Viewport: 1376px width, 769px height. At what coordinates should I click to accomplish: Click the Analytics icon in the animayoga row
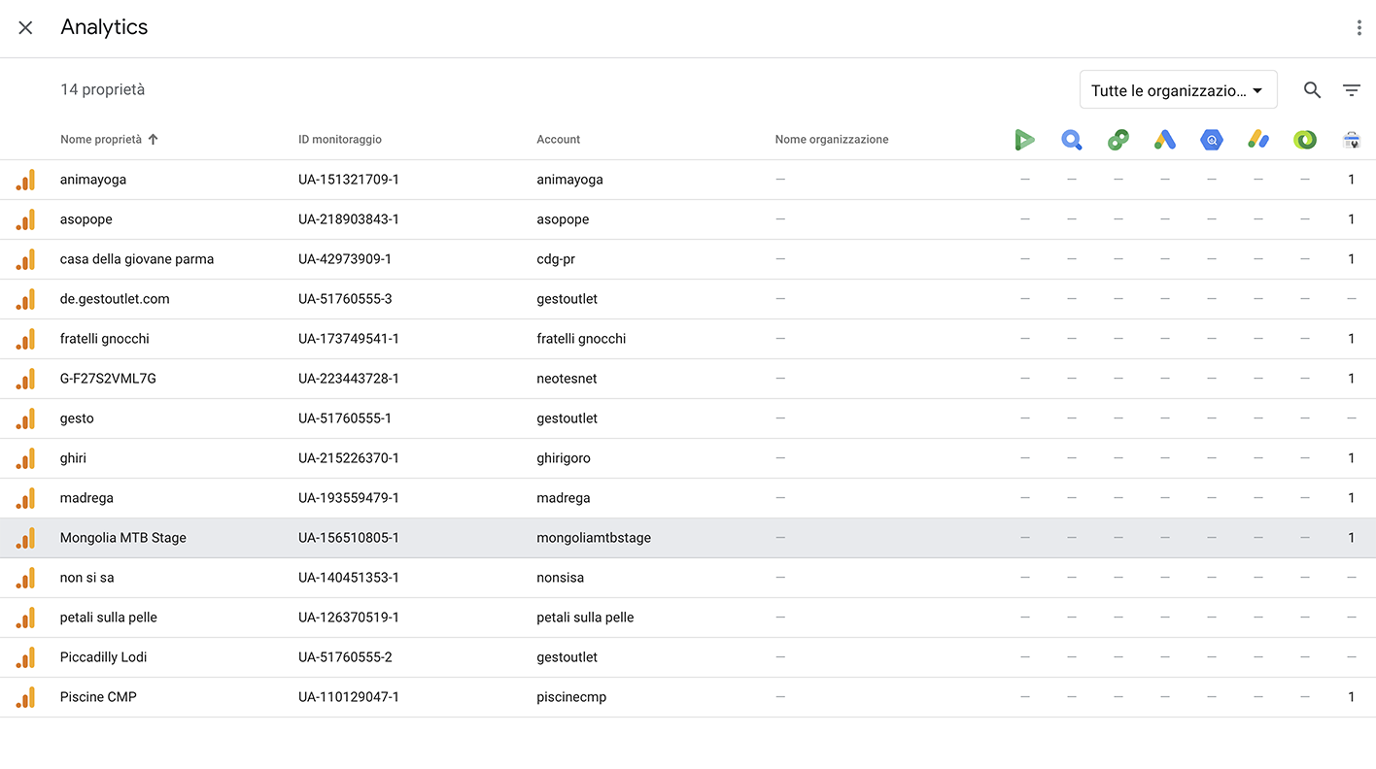click(25, 180)
